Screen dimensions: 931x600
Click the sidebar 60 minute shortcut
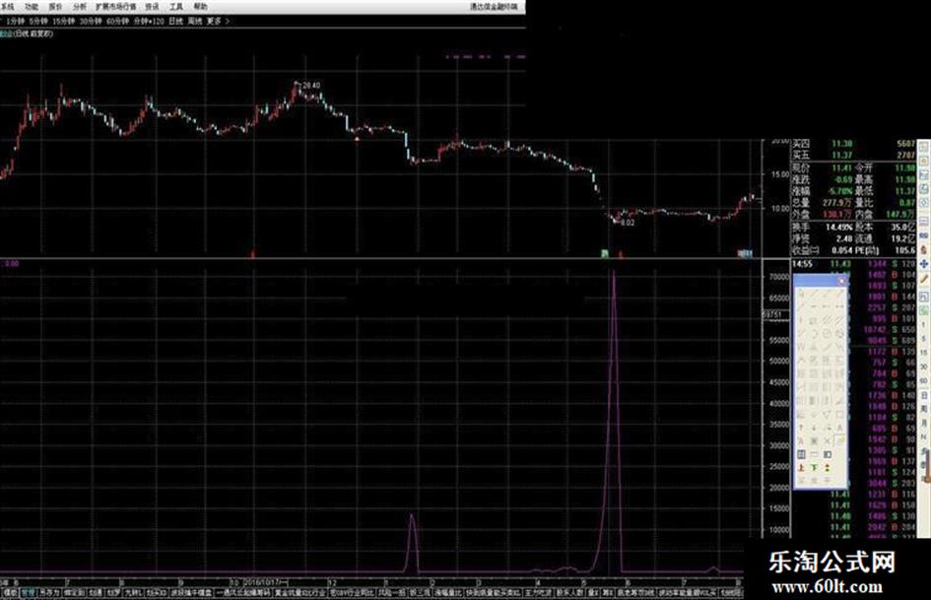[924, 380]
